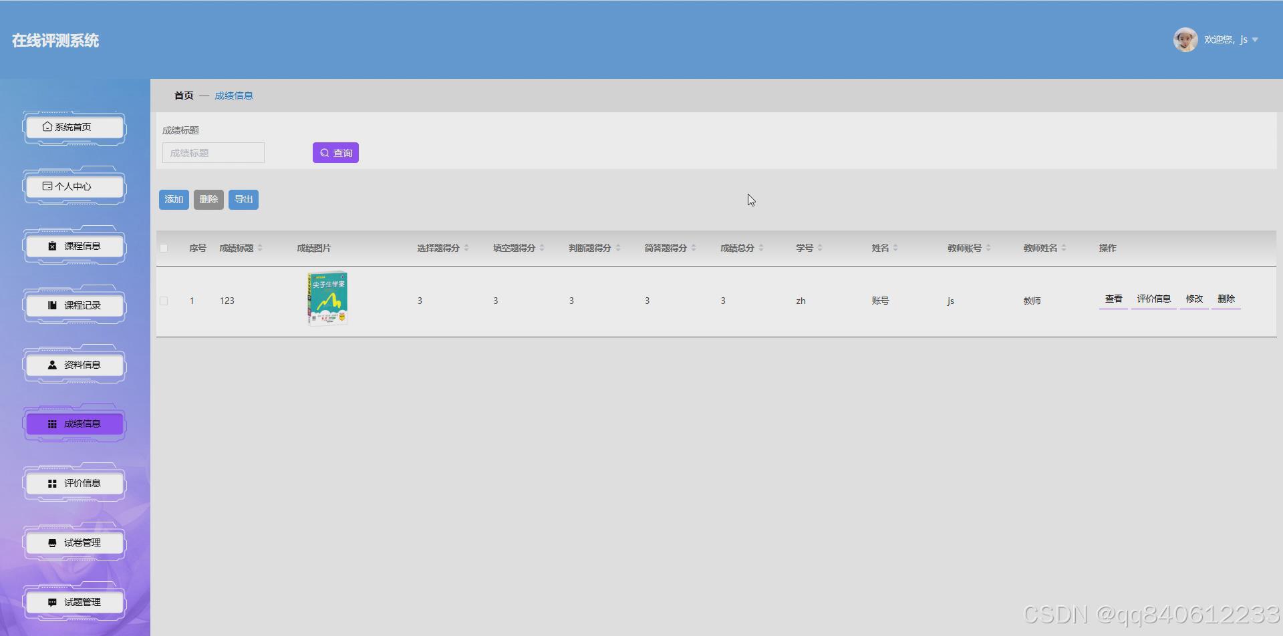Click the chat icon beside 试题管理
This screenshot has height=636, width=1283.
(52, 602)
